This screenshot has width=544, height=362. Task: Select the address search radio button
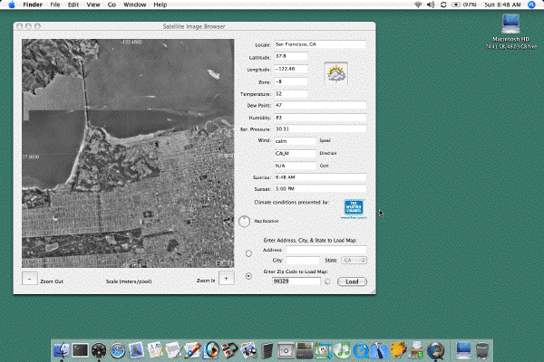[x=248, y=253]
